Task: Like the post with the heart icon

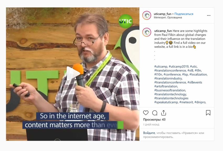Action: click(146, 113)
